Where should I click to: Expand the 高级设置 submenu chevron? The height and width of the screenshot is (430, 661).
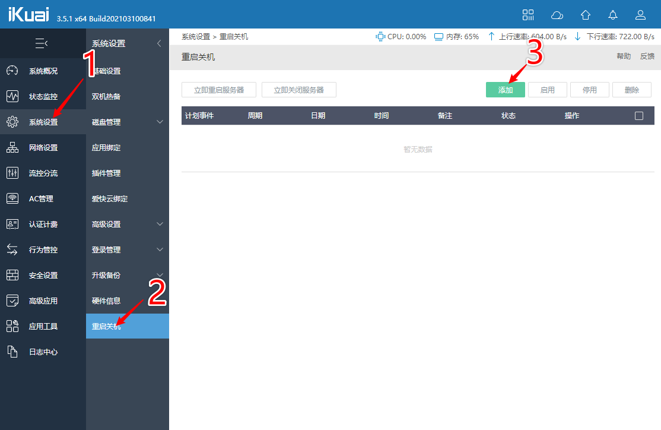click(x=160, y=224)
